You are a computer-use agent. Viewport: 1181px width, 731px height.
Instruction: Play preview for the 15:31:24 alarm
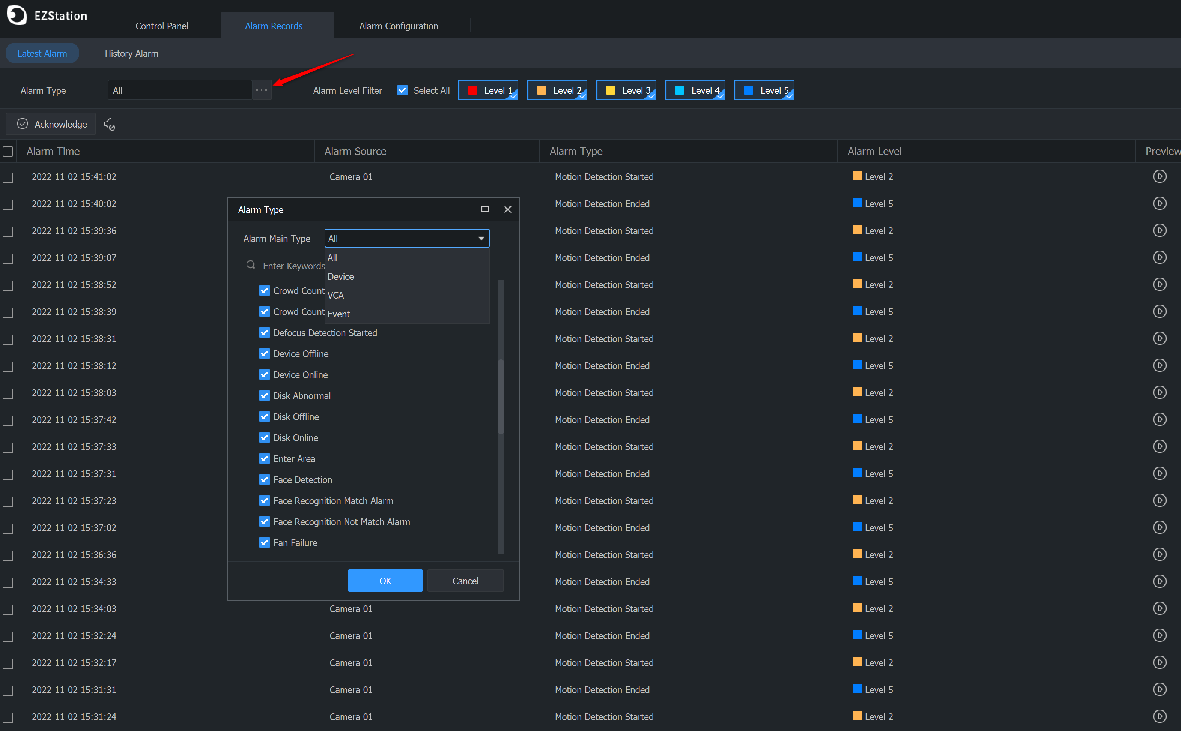pos(1159,716)
